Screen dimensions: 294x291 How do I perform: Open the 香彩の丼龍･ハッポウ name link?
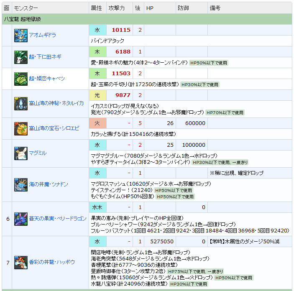(x=52, y=262)
